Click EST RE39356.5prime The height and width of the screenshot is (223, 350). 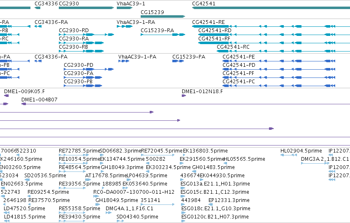pyautogui.click(x=79, y=184)
